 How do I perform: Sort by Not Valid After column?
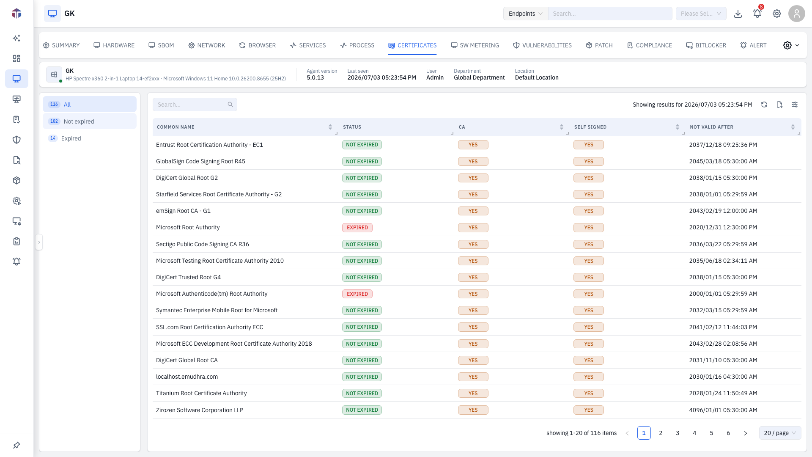(793, 127)
